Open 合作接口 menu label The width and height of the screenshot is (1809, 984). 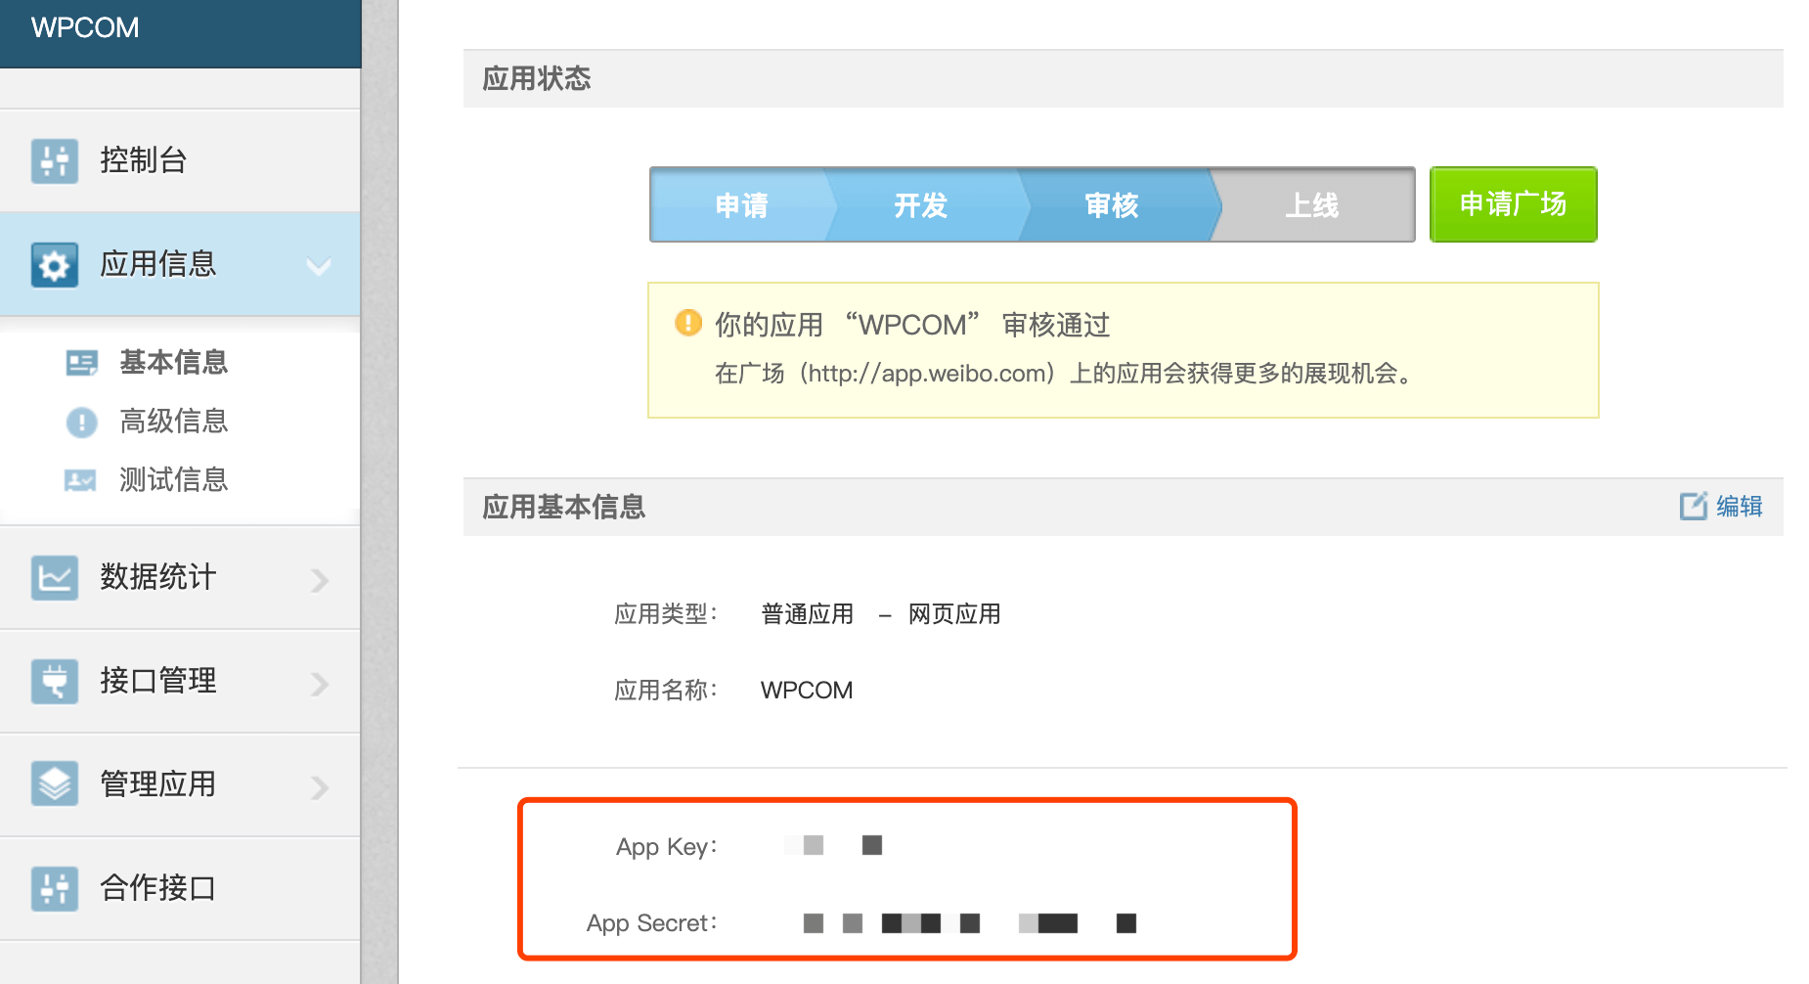[x=158, y=888]
